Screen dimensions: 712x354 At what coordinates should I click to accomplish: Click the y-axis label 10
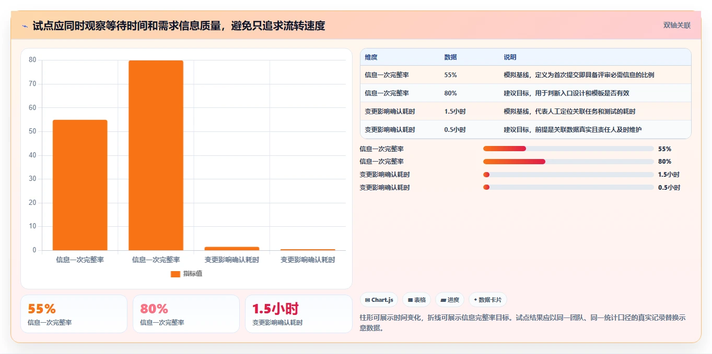(32, 226)
